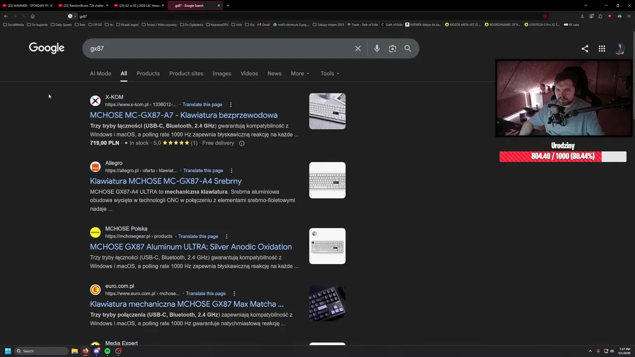
Task: Switch to the RandomBruce browser tab
Action: click(83, 5)
